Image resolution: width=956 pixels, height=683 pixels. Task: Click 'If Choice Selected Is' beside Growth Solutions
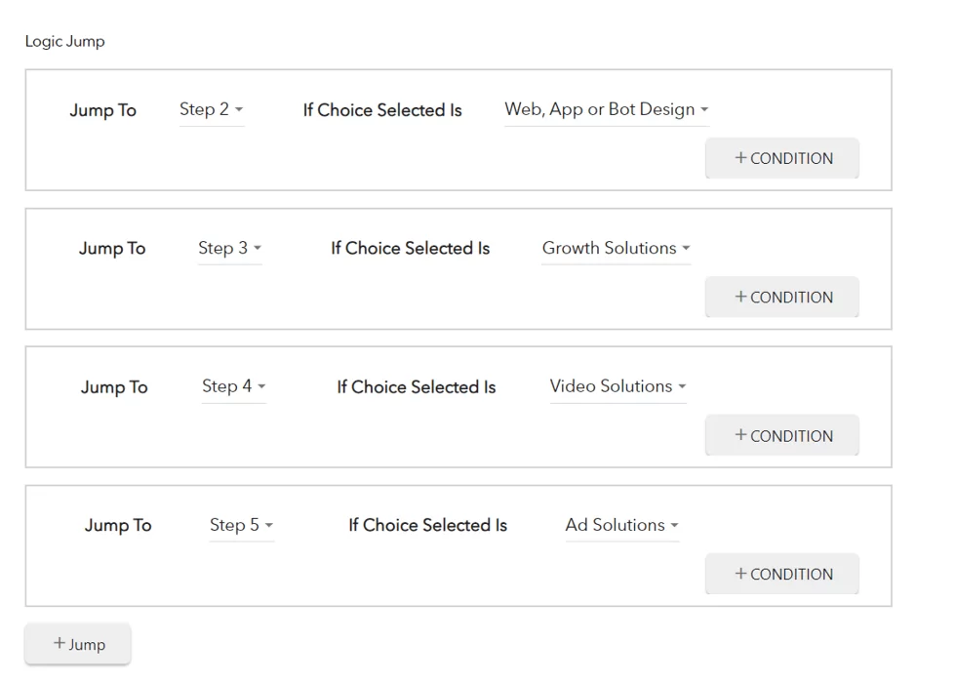click(x=410, y=249)
